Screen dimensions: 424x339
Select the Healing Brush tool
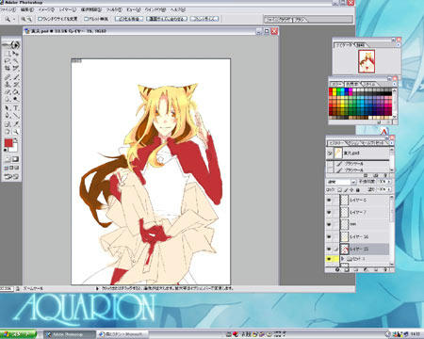click(x=8, y=77)
